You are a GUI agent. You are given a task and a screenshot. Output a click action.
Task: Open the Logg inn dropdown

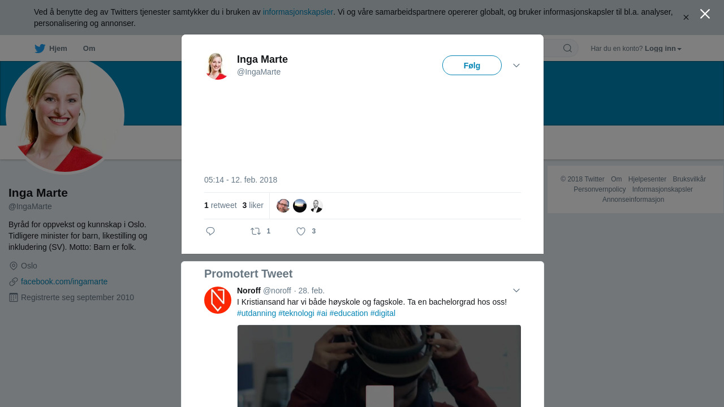pyautogui.click(x=663, y=49)
